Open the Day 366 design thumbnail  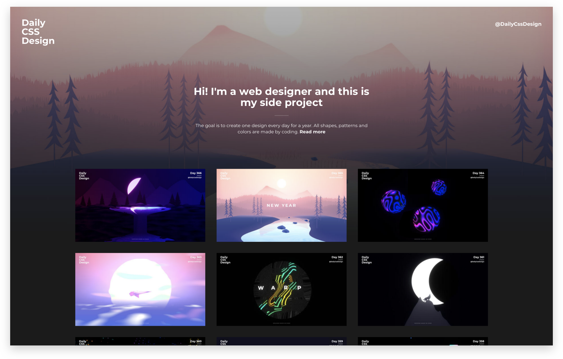tap(140, 205)
